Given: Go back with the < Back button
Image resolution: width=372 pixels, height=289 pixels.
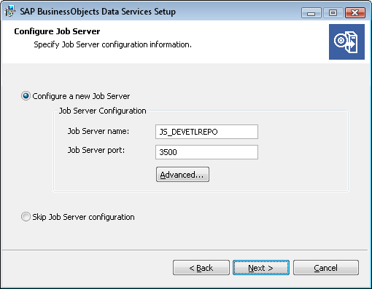Looking at the screenshot, I should (x=201, y=268).
